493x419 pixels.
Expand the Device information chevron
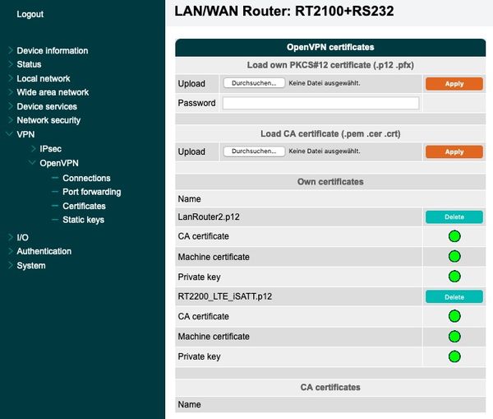coord(11,50)
